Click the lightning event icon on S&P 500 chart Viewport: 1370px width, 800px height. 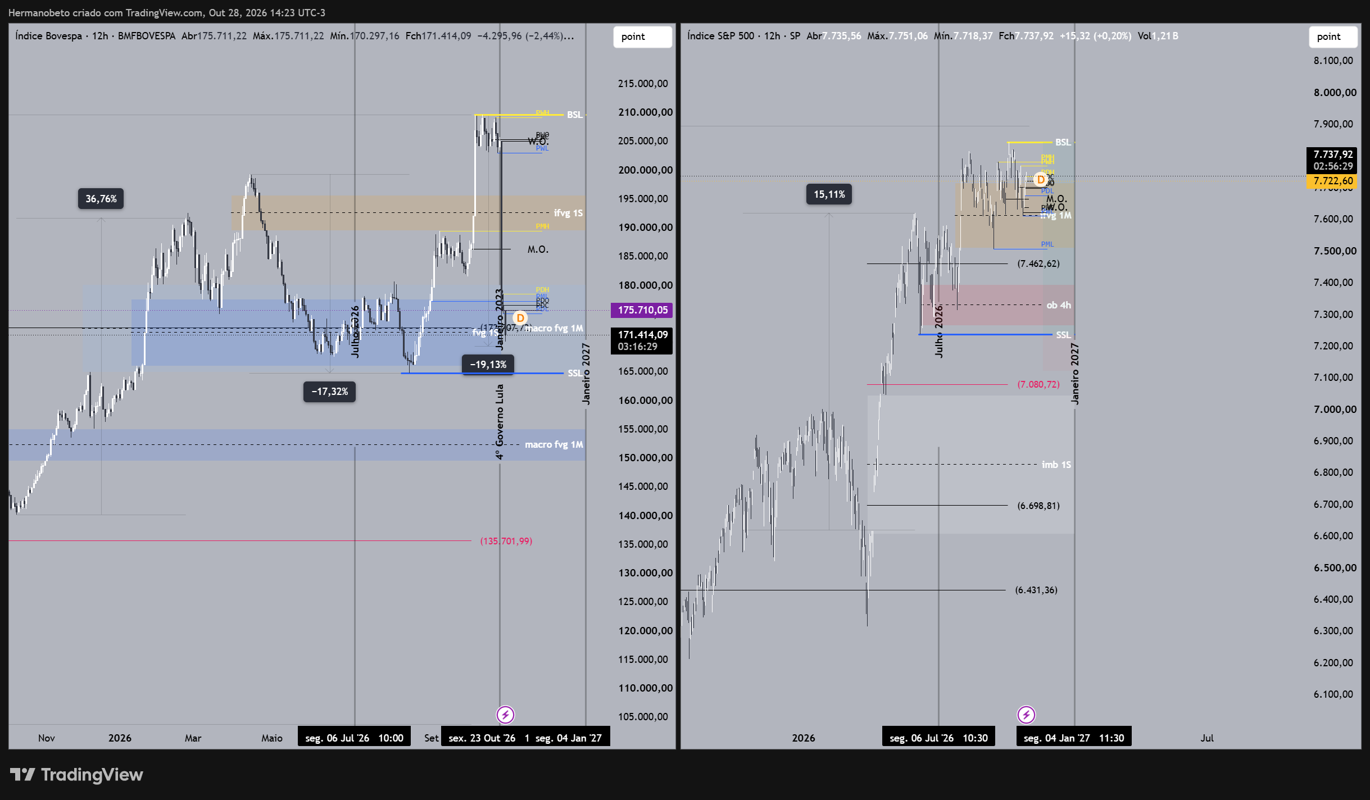click(x=1026, y=715)
